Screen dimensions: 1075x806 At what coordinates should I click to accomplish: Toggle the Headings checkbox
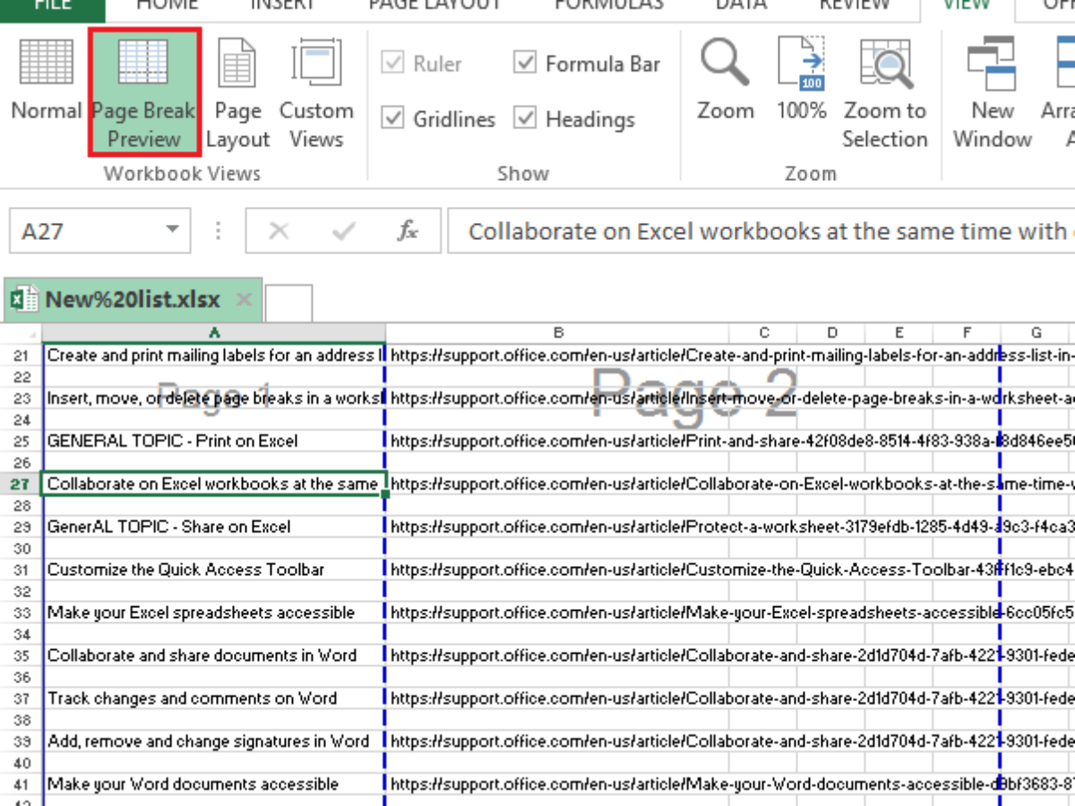[525, 119]
